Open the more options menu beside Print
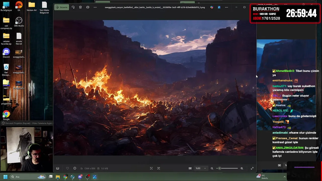This screenshot has width=322, height=181. click(x=95, y=7)
